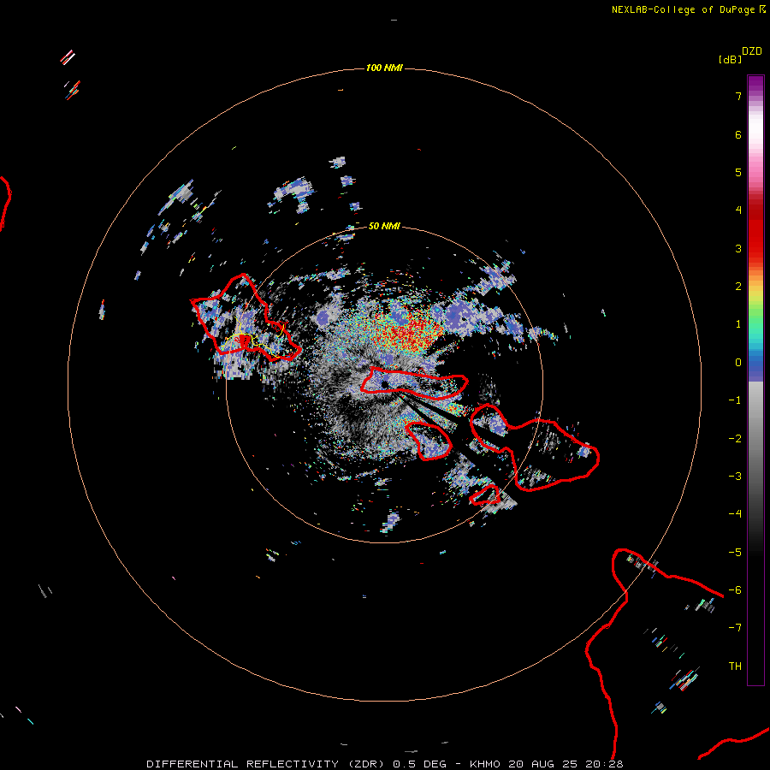The image size is (770, 770).
Task: Select the ZDR color scale bar
Action: [x=755, y=380]
